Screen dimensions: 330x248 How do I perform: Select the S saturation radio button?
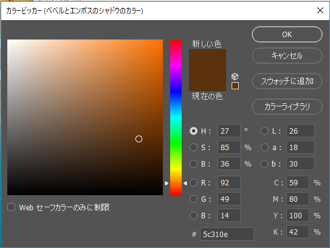pyautogui.click(x=193, y=147)
